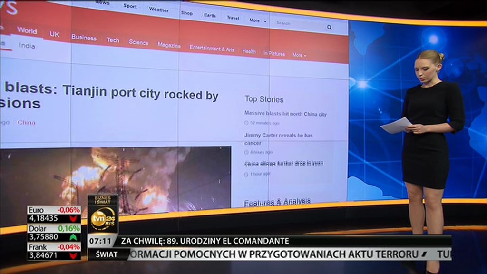Image resolution: width=487 pixels, height=274 pixels.
Task: Go to the Shop section
Action: [186, 13]
